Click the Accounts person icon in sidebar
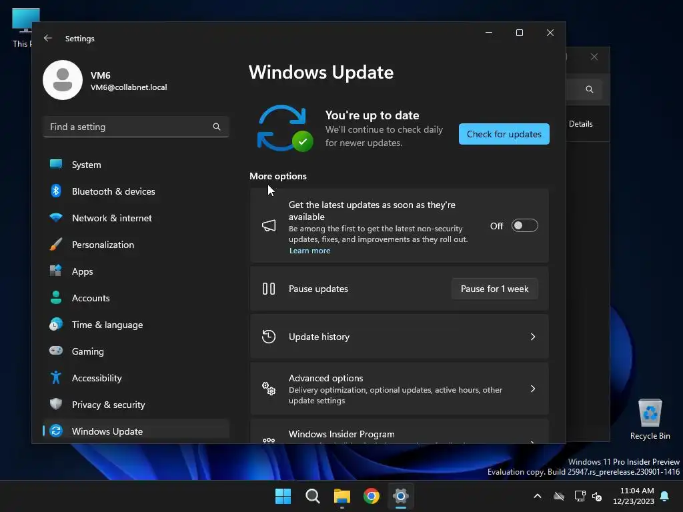Image resolution: width=683 pixels, height=512 pixels. click(56, 297)
